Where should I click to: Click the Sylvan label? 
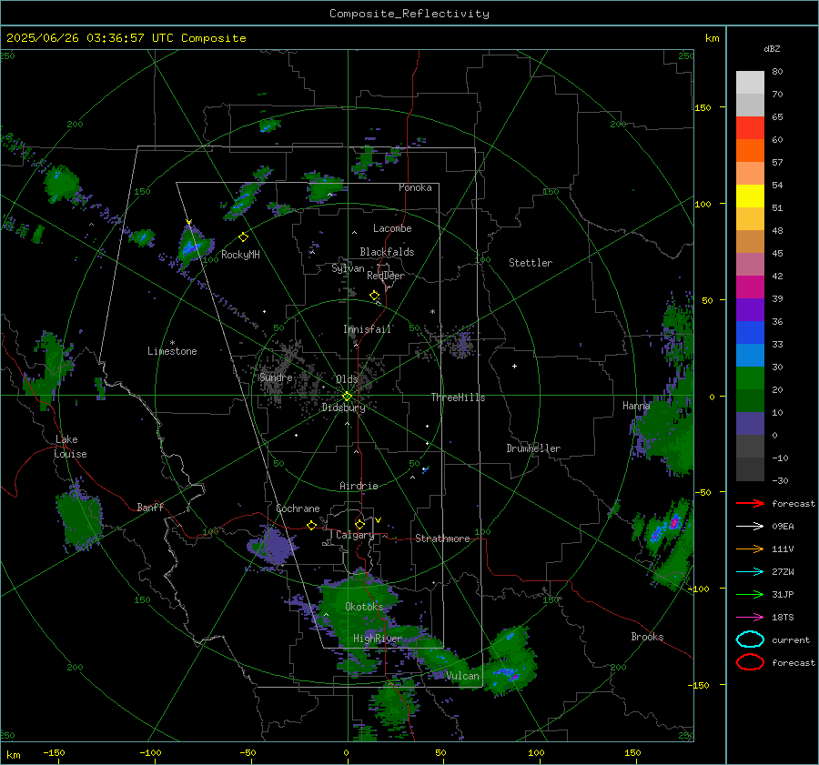click(x=348, y=268)
